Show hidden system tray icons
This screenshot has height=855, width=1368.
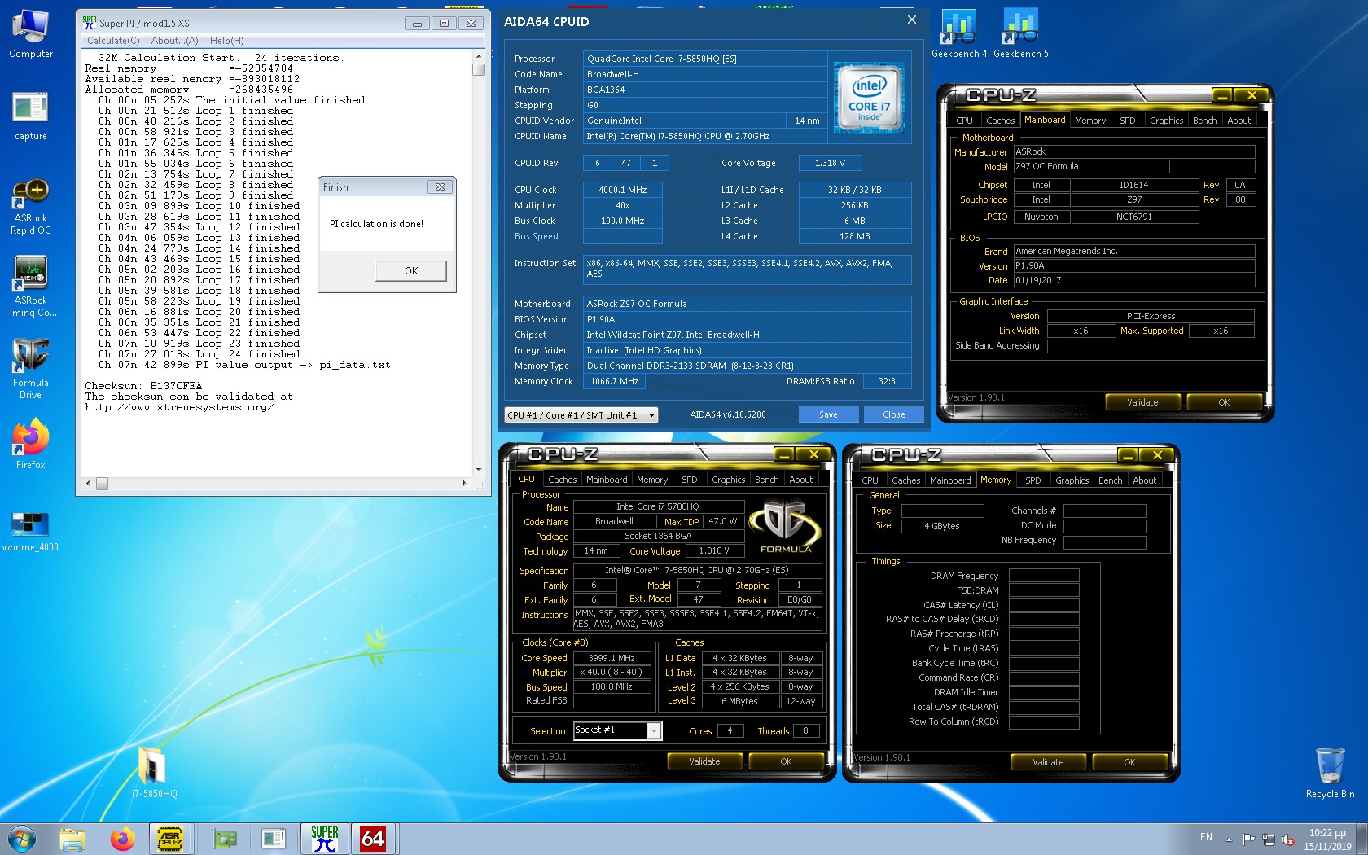point(1229,839)
